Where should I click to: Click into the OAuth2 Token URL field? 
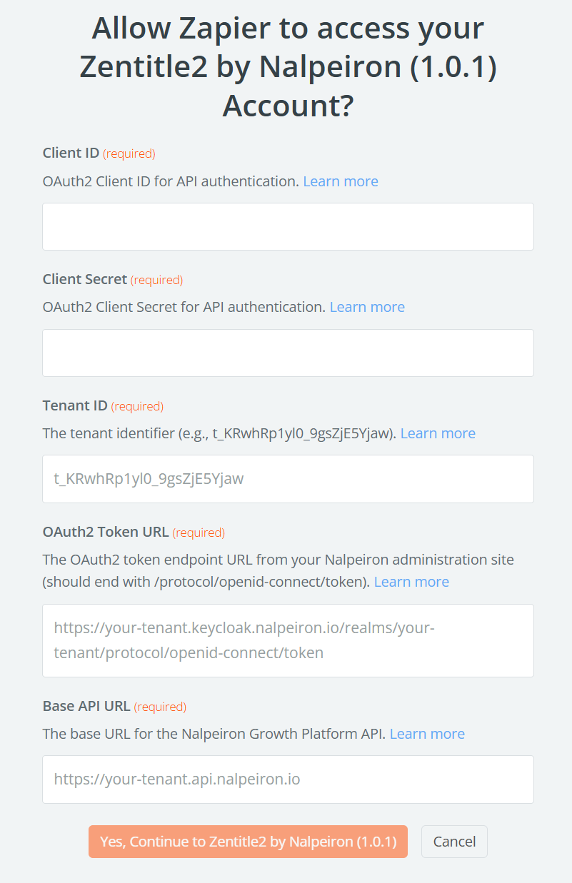[288, 640]
